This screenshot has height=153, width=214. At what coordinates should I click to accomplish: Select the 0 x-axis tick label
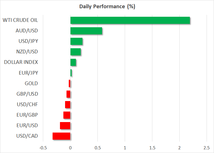coord(70,148)
